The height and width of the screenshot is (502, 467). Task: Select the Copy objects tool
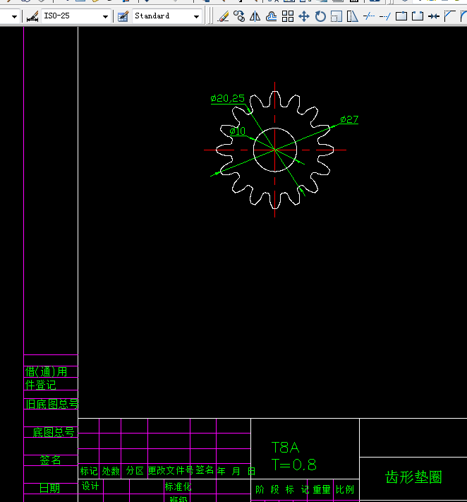(x=239, y=16)
